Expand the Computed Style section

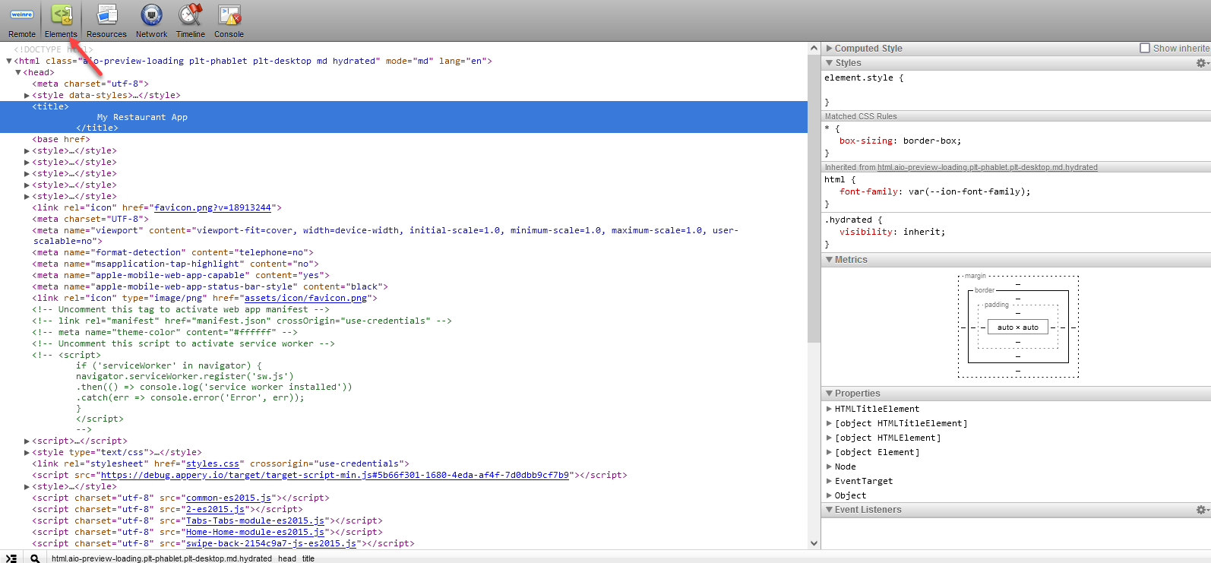pyautogui.click(x=830, y=48)
